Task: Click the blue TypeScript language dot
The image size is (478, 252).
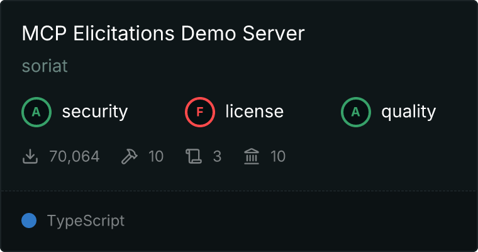Action: 29,220
